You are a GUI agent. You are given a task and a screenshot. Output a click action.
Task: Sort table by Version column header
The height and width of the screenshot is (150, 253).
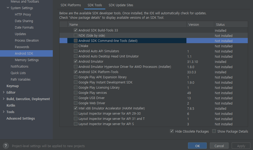point(194,24)
